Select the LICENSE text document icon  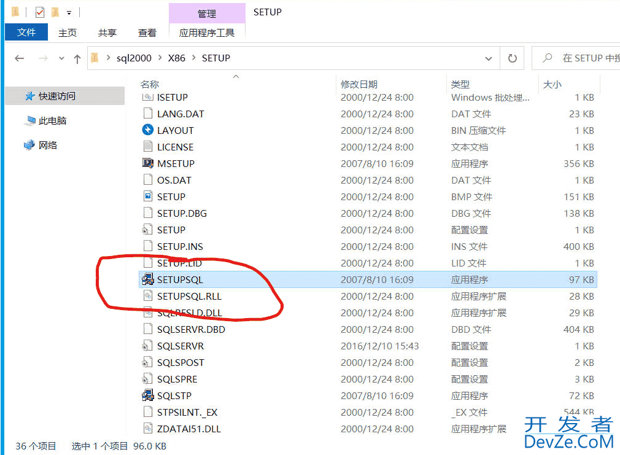(147, 146)
